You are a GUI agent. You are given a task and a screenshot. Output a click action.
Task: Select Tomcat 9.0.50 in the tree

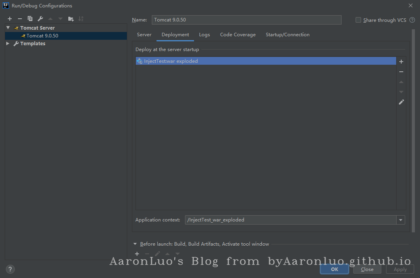click(x=42, y=36)
